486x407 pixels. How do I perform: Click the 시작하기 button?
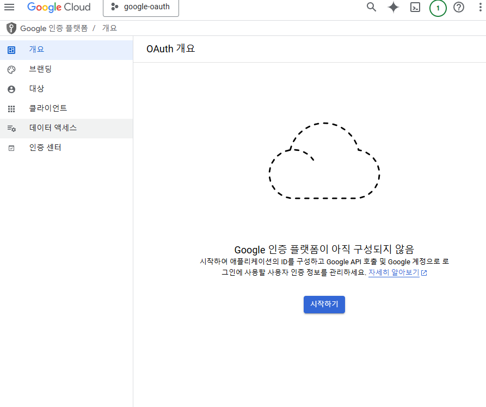pyautogui.click(x=324, y=305)
